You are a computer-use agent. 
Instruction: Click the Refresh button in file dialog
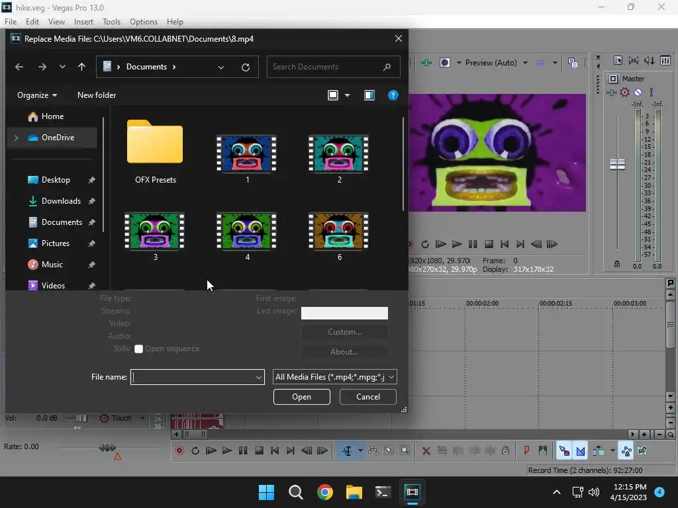pos(246,67)
